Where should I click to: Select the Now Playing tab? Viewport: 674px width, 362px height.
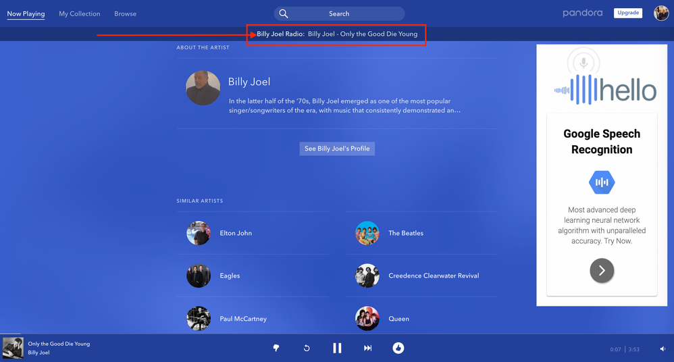[26, 14]
